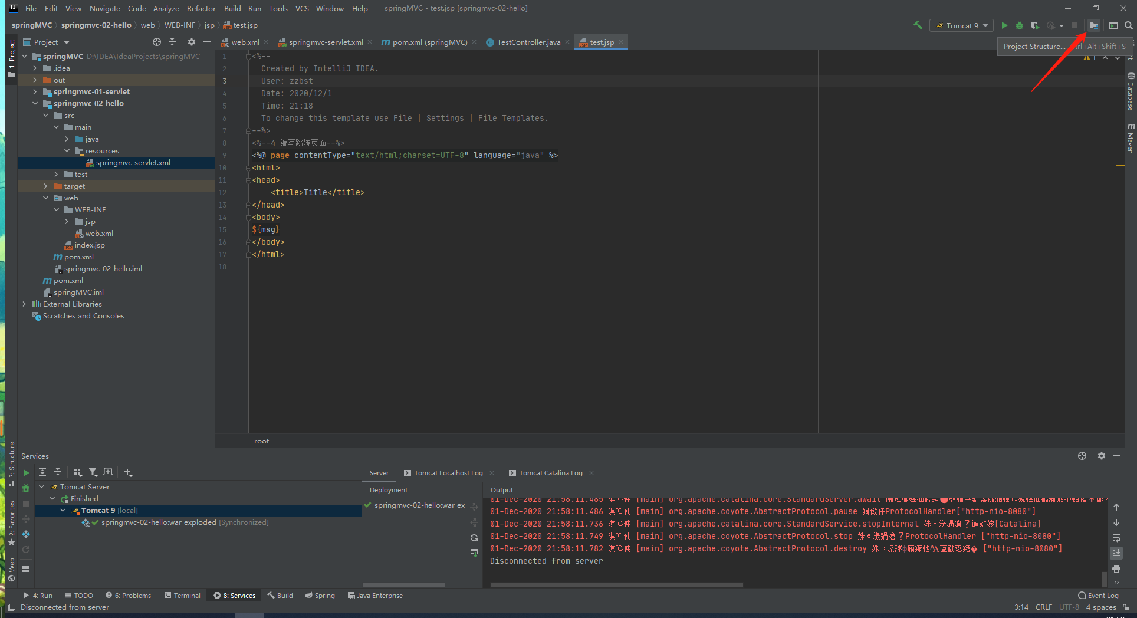The image size is (1137, 618).
Task: Debug the service in Services panel
Action: pos(26,488)
